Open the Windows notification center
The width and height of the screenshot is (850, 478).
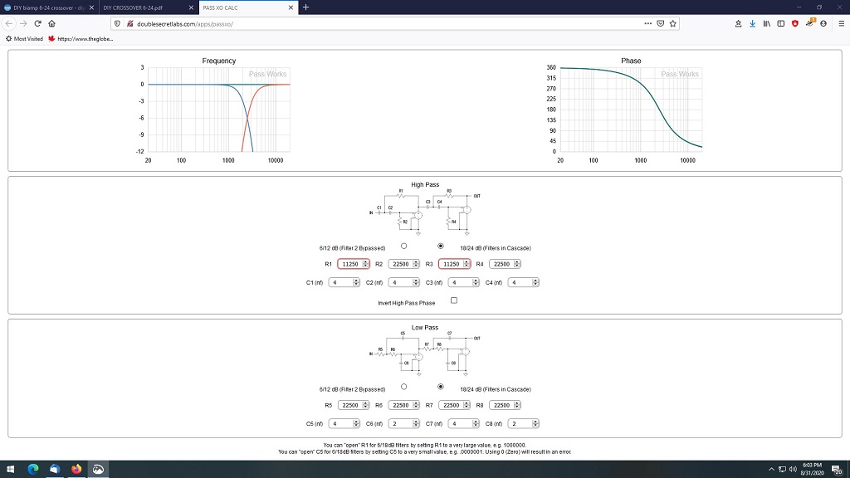[838, 470]
